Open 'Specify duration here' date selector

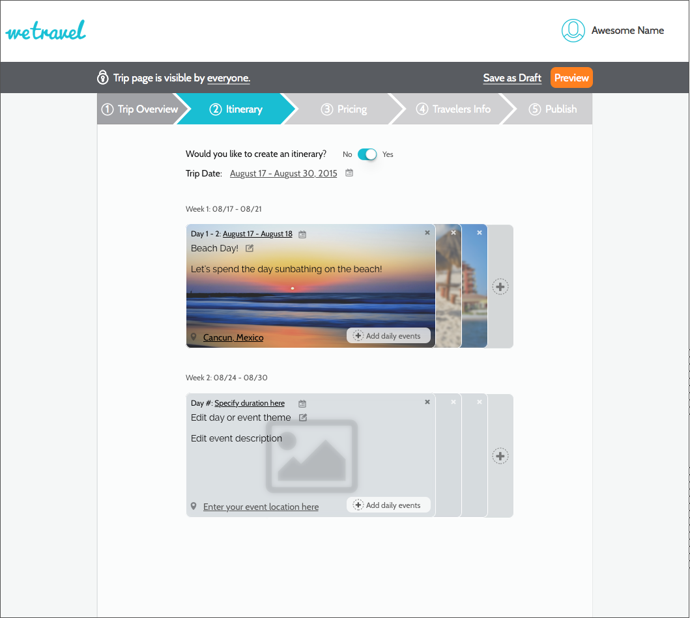[250, 404]
